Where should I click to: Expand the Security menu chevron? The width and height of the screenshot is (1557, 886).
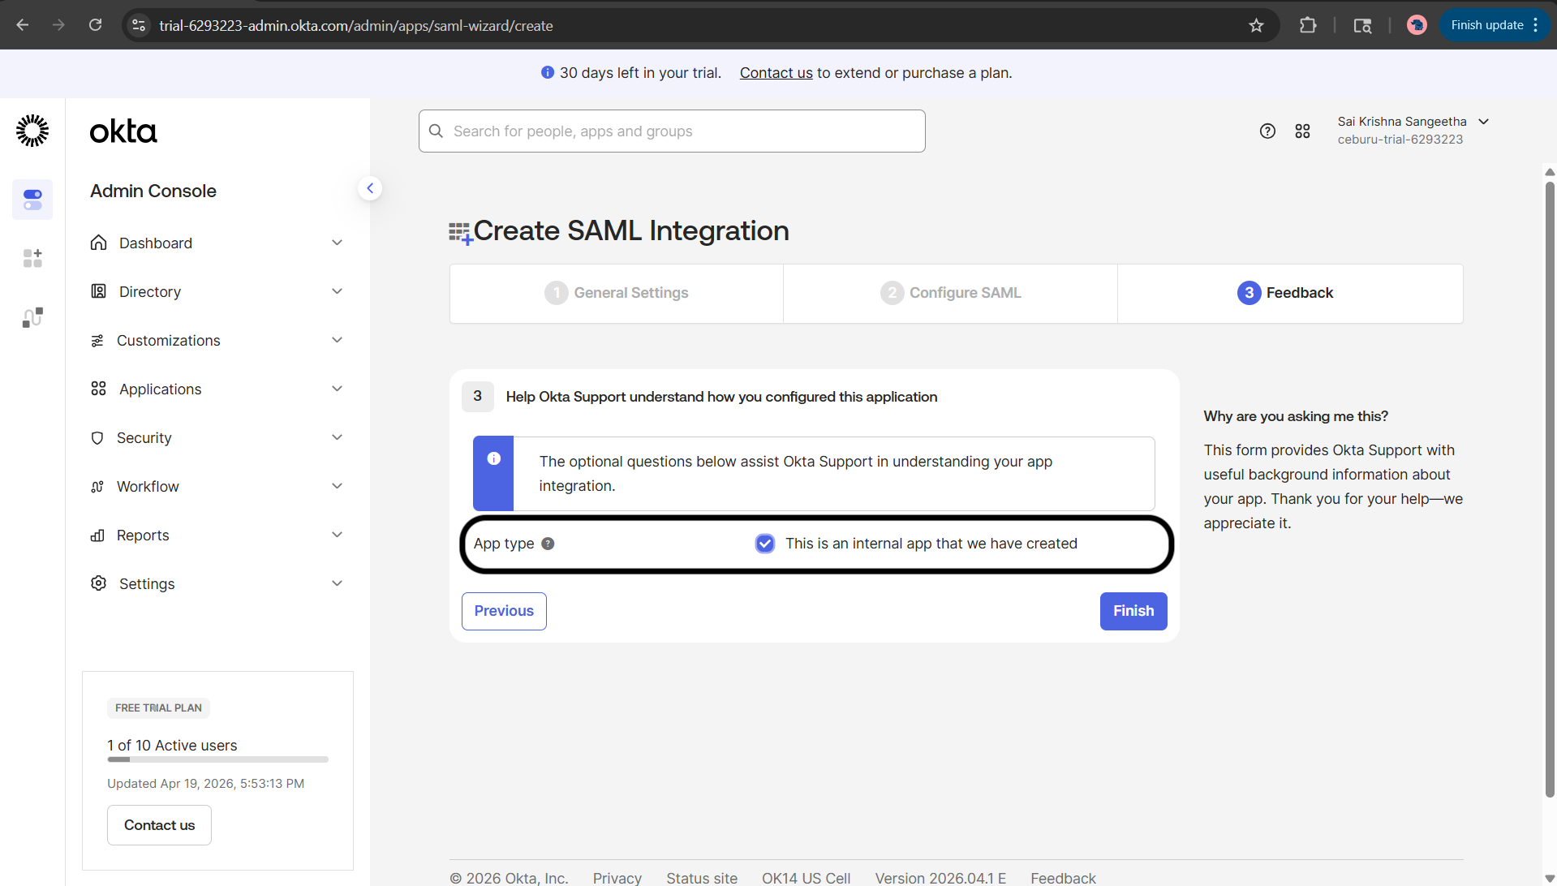point(338,437)
